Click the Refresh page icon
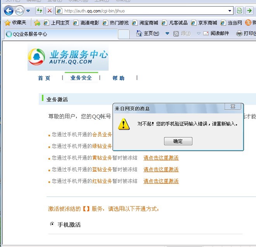The width and height of the screenshot is (256, 247). point(40,11)
